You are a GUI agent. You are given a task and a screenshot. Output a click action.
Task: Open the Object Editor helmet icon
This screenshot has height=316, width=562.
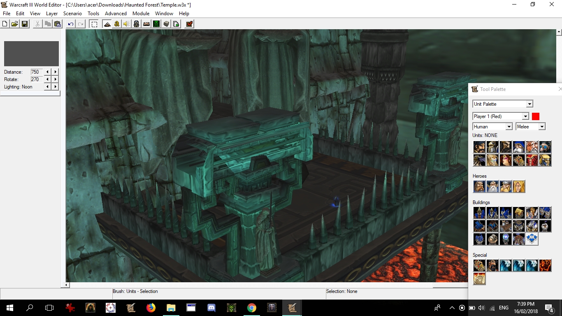point(137,24)
